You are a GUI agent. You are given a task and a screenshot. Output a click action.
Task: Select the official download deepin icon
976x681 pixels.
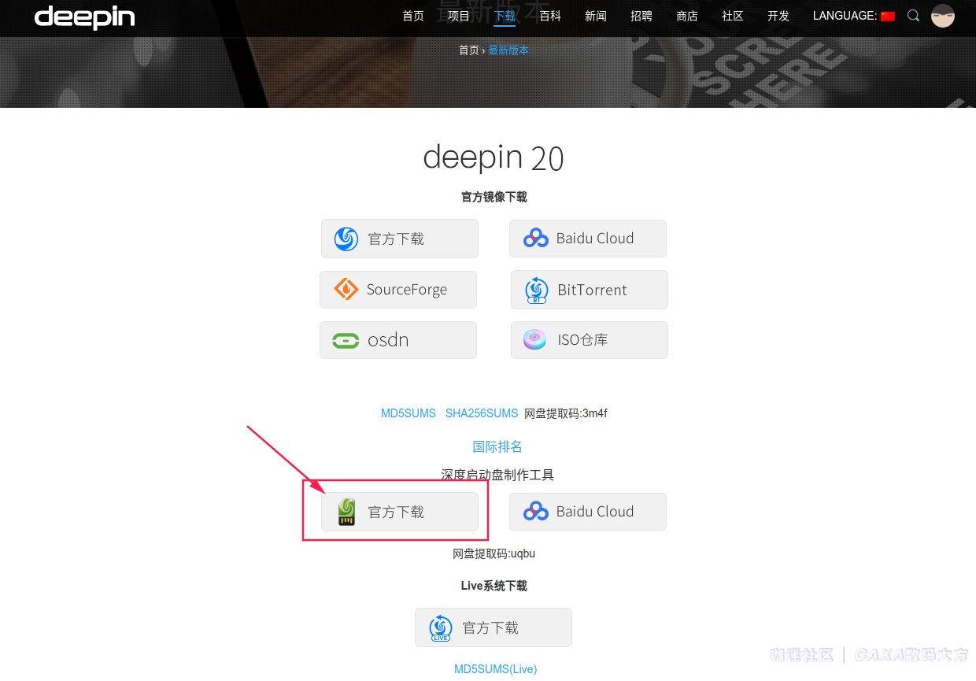346,239
